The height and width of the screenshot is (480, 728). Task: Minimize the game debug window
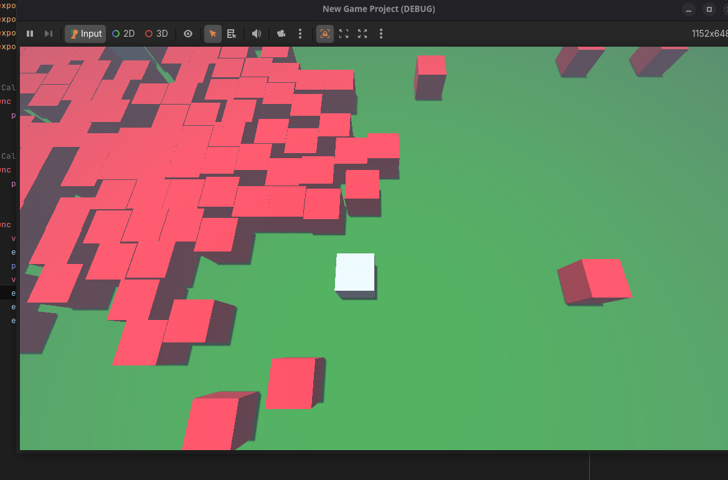coord(689,9)
